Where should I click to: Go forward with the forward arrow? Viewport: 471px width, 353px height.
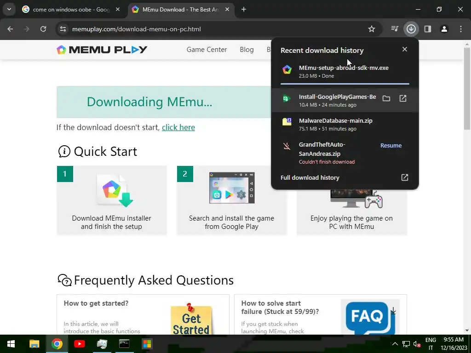click(x=27, y=29)
